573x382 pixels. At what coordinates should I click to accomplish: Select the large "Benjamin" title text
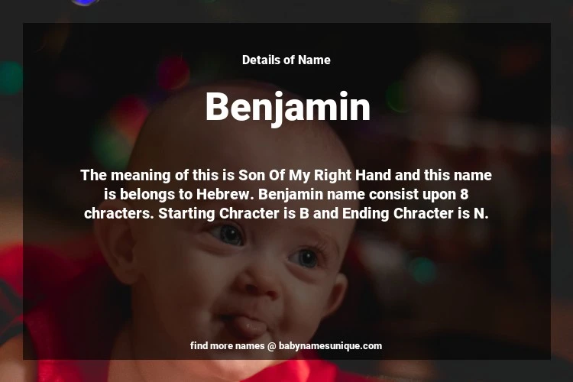288,107
